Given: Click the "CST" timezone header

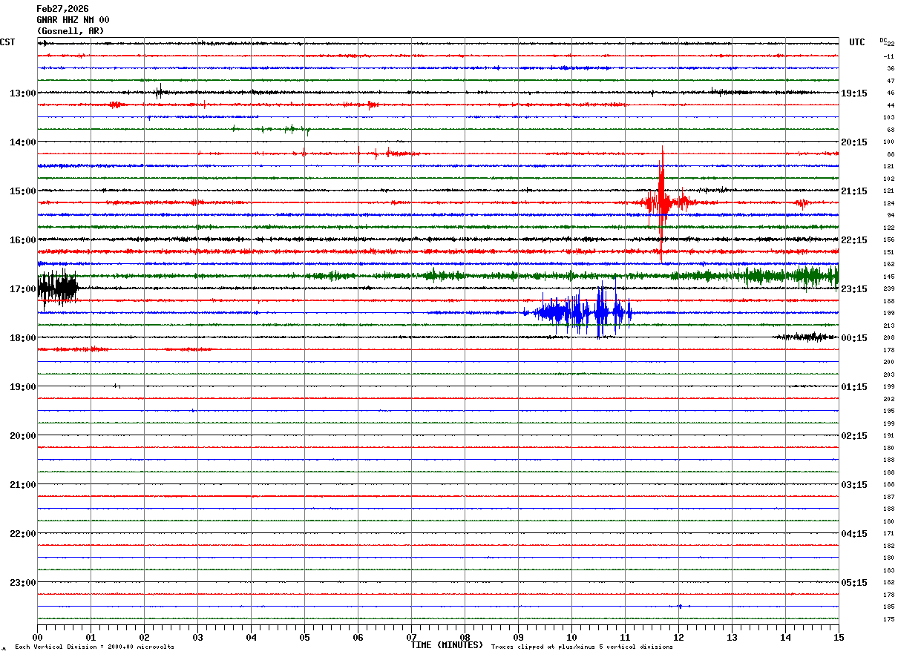Looking at the screenshot, I should click(7, 42).
